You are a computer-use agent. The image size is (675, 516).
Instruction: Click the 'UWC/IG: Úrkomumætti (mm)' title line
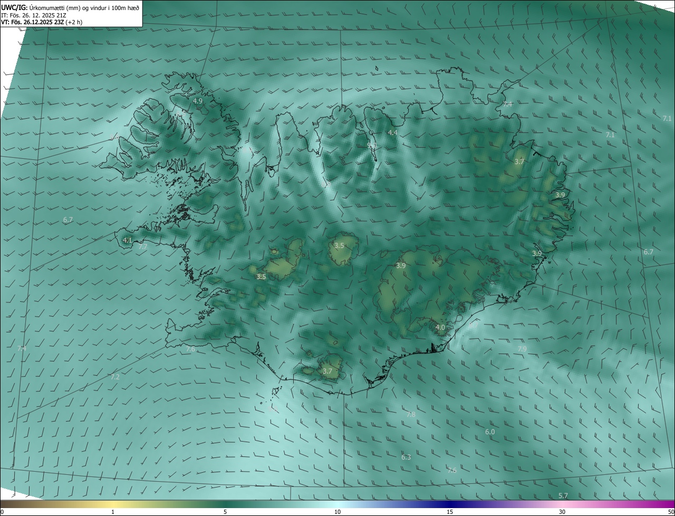click(70, 7)
